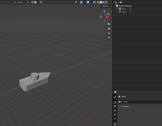Open the gizmo options dropdown arrow
The width and height of the screenshot is (162, 126).
click(84, 2)
